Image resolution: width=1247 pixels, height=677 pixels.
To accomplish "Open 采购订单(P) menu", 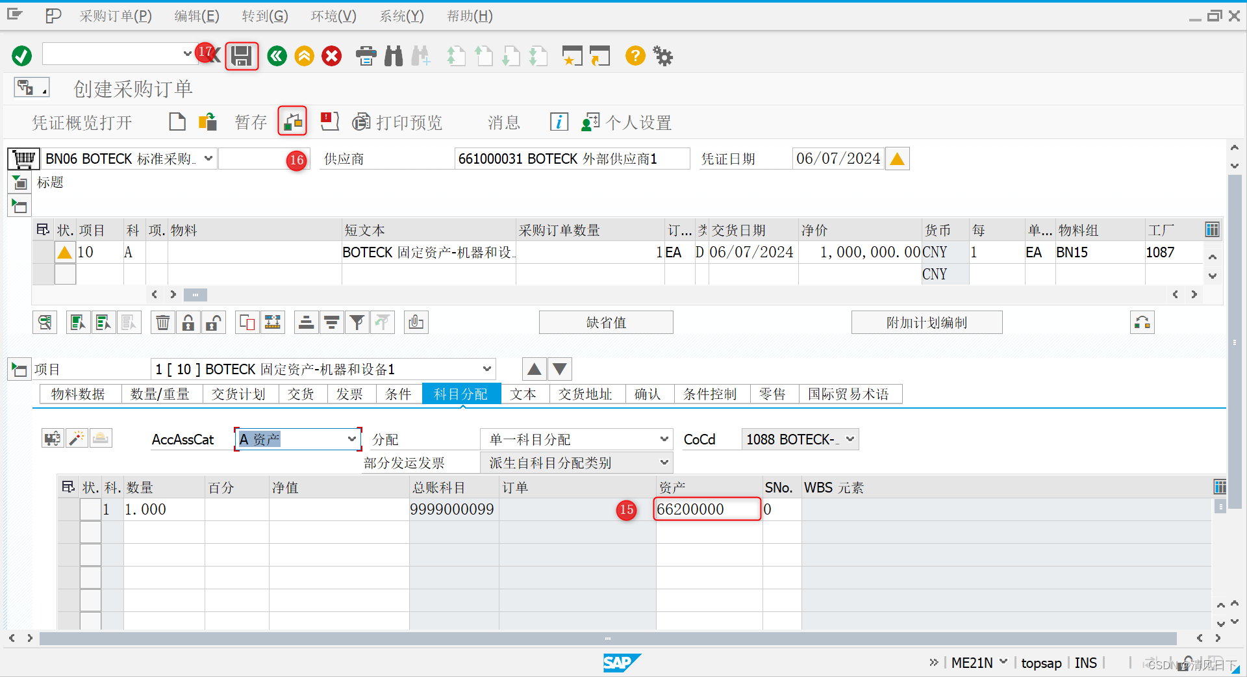I will pos(116,16).
